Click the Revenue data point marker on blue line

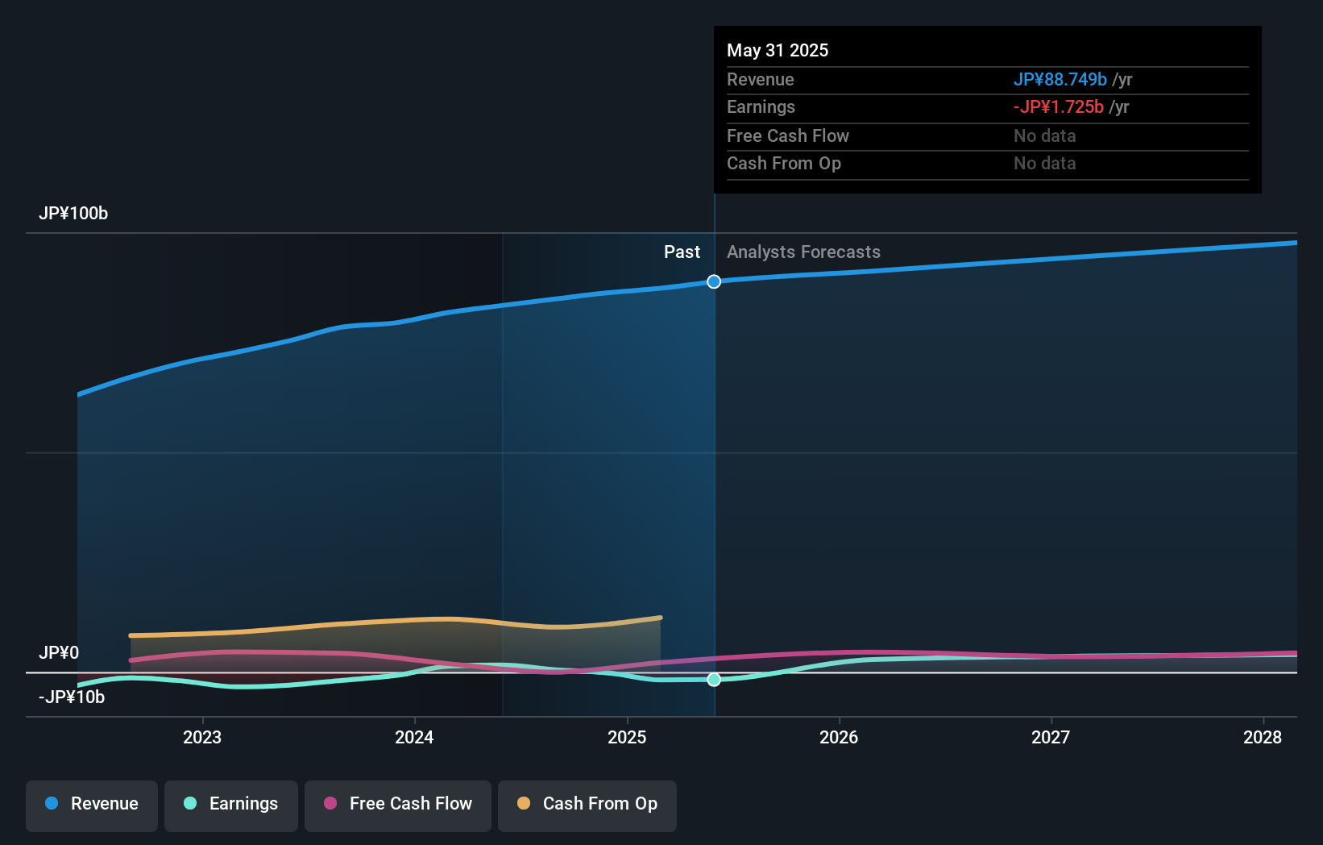(x=714, y=281)
